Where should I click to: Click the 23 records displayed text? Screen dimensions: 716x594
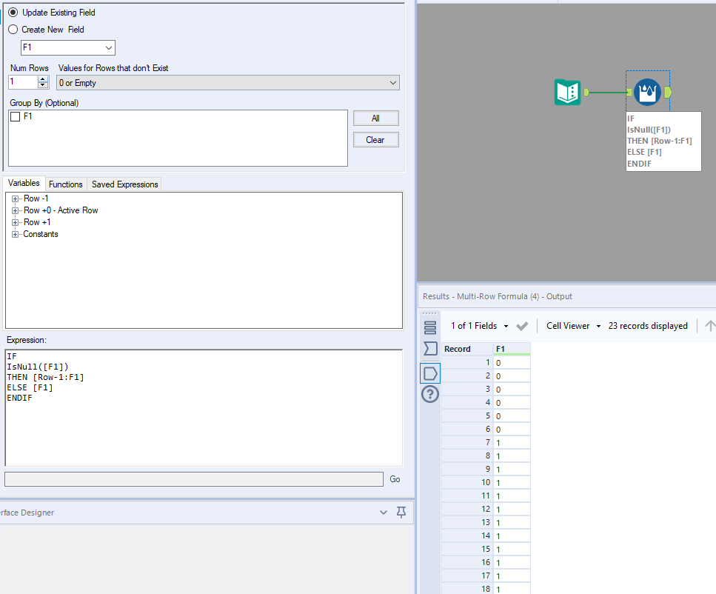(x=647, y=326)
